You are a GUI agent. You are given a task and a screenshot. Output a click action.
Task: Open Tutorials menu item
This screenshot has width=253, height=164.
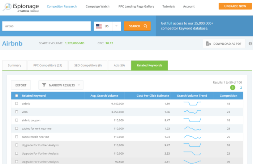click(x=168, y=6)
